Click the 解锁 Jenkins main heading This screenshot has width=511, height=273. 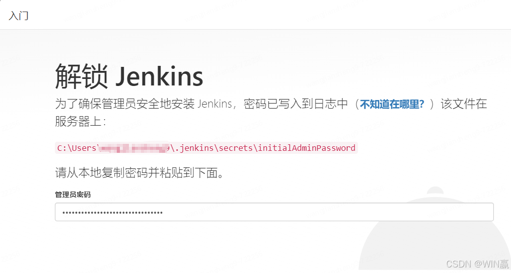(129, 76)
